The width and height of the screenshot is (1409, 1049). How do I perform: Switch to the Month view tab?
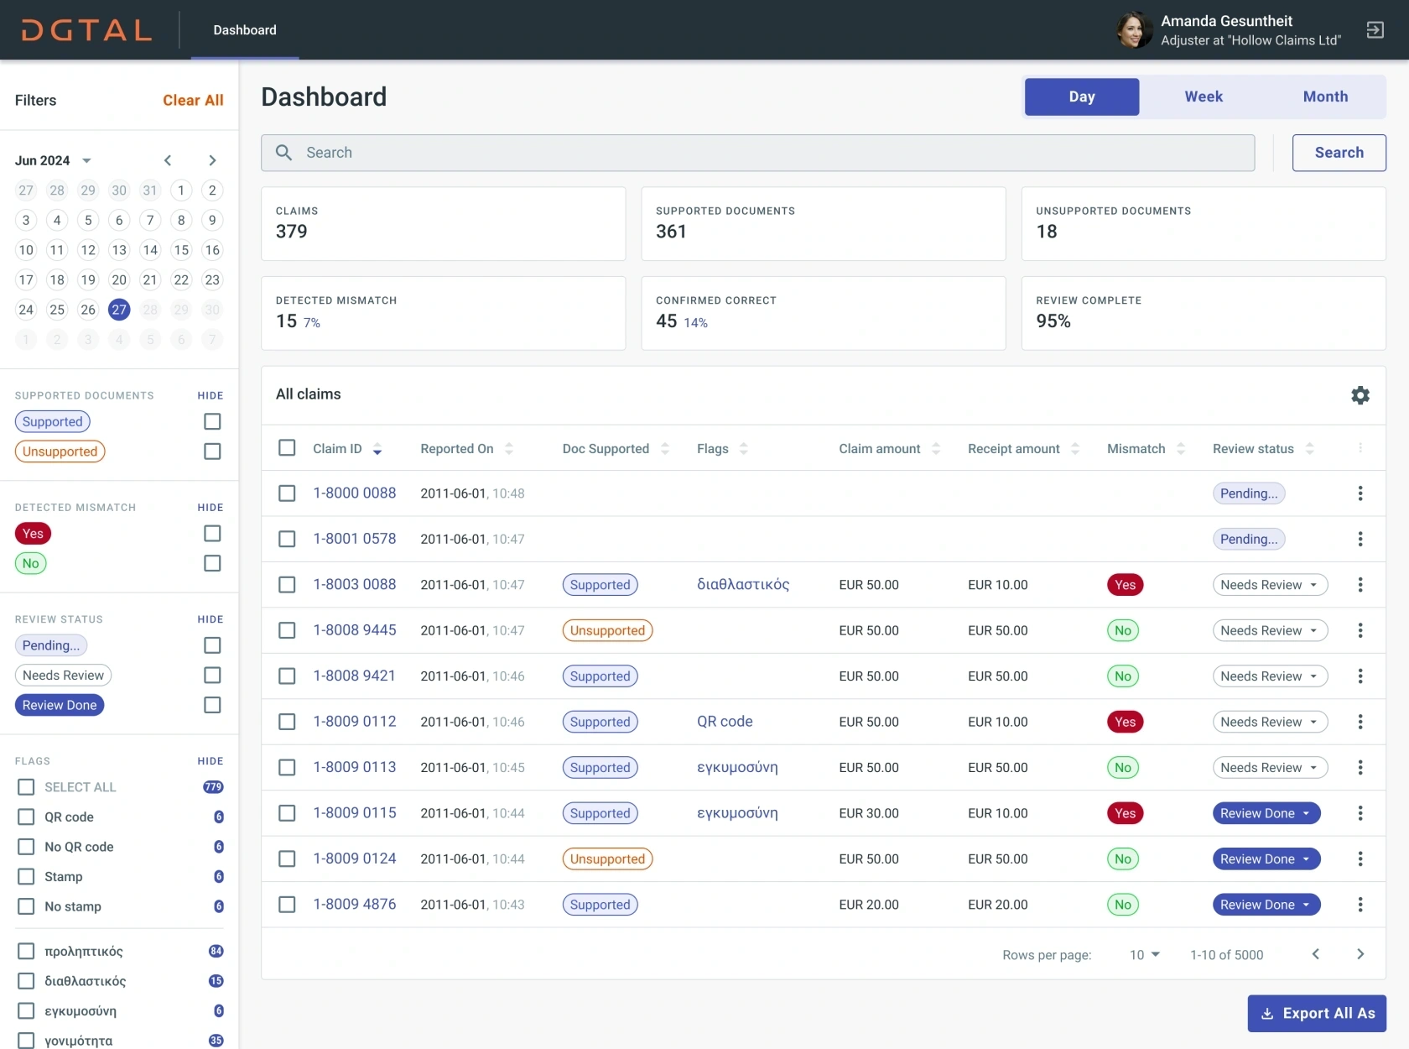click(1324, 97)
